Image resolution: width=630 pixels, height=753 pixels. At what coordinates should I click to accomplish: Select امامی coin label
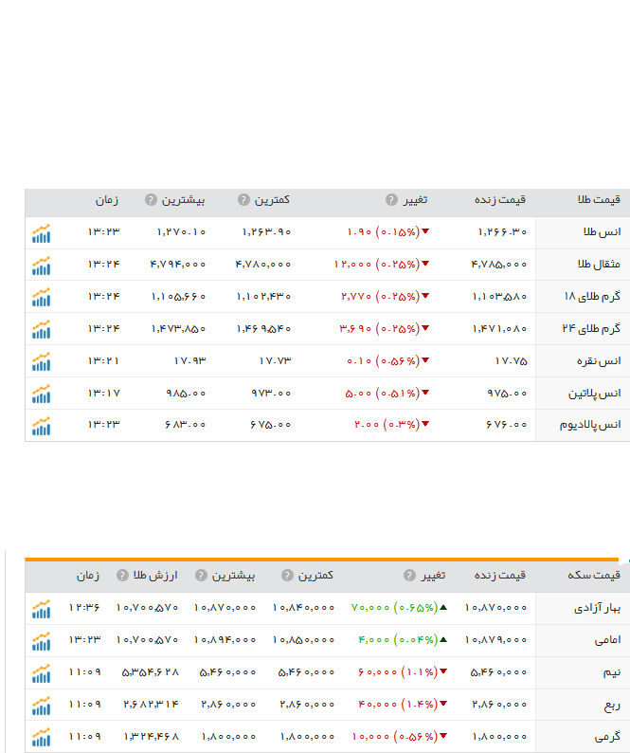(608, 639)
